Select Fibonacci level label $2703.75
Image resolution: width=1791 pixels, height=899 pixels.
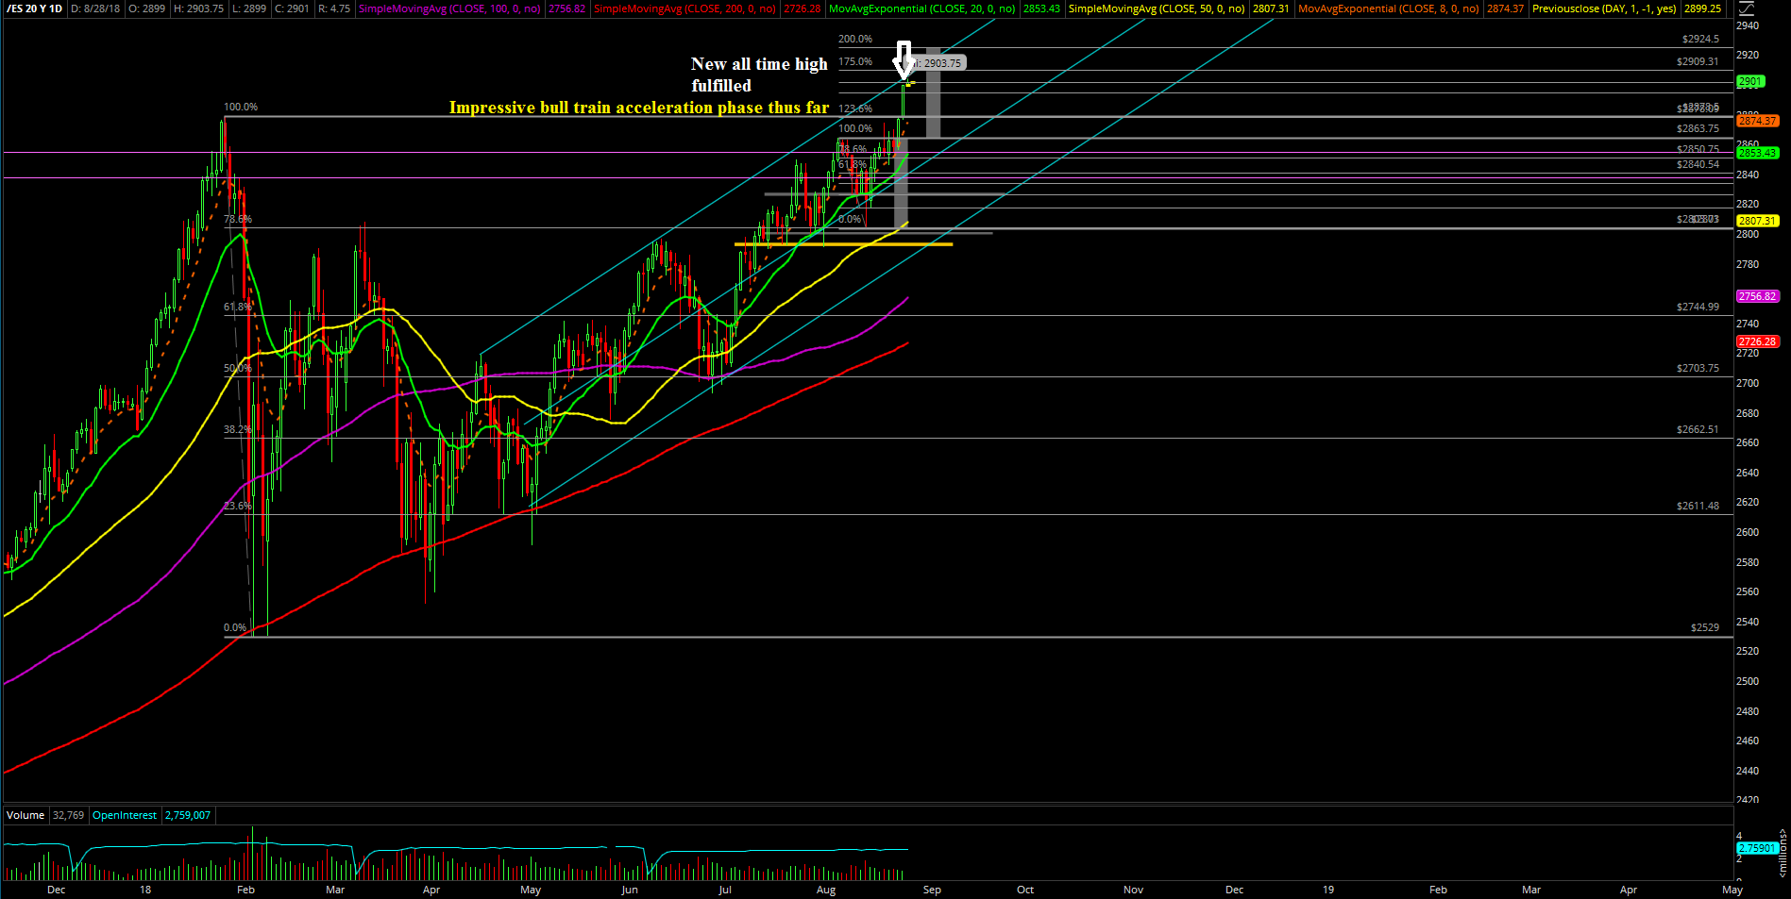tap(1698, 368)
